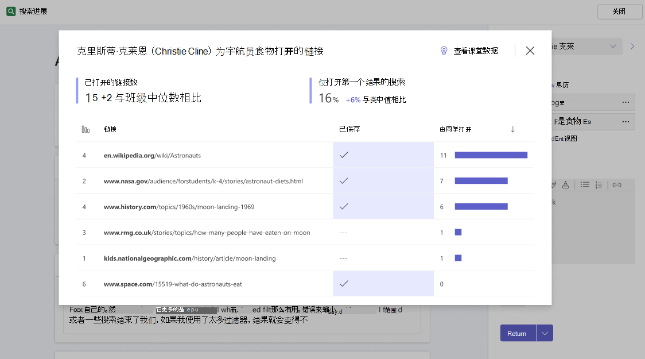Open the www.rmg.co.uk stories link
Screen dimensions: 645x359
(207, 233)
